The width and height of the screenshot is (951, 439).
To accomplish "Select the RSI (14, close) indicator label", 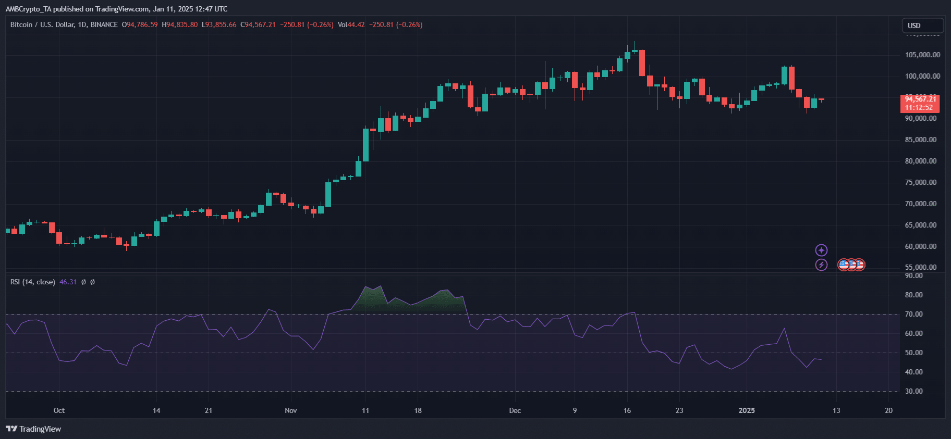I will point(33,282).
